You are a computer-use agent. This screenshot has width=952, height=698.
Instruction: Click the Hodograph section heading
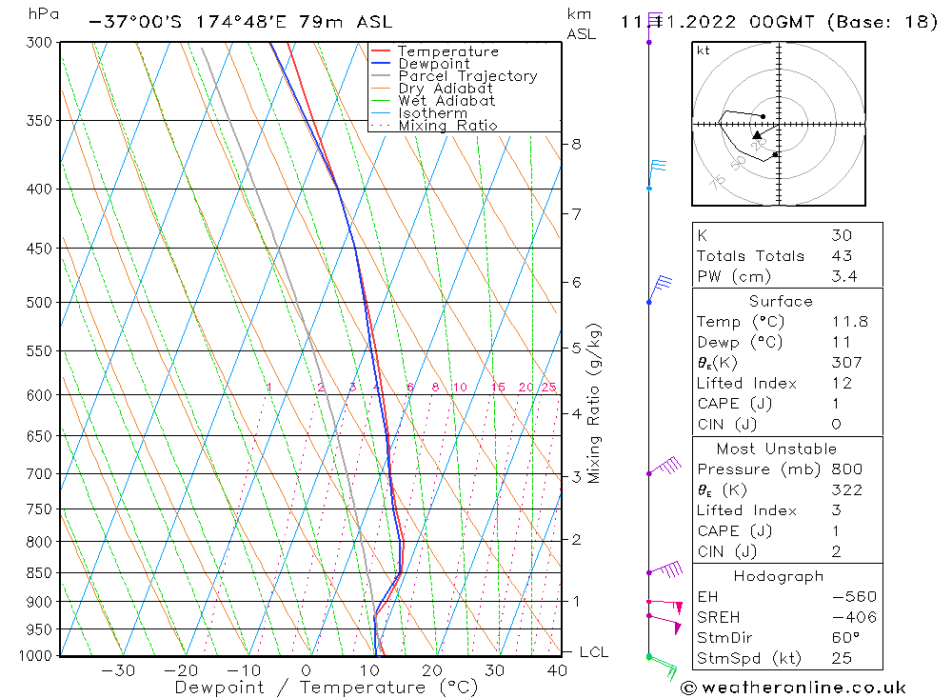[x=779, y=576]
